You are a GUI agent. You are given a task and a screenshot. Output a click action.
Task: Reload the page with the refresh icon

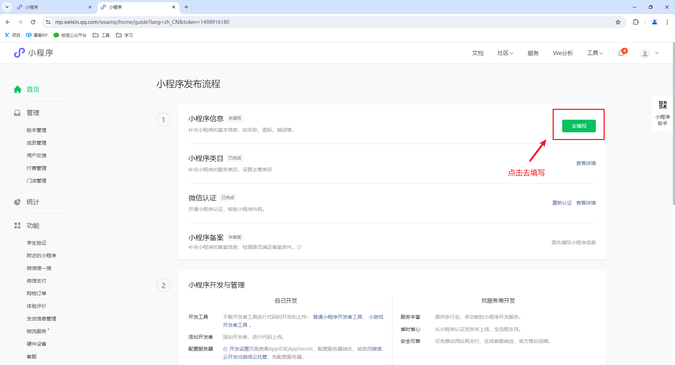[x=33, y=22]
